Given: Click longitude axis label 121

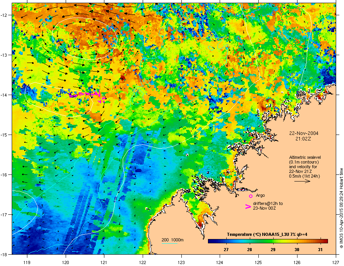Looking at the screenshot, I should click(104, 262).
